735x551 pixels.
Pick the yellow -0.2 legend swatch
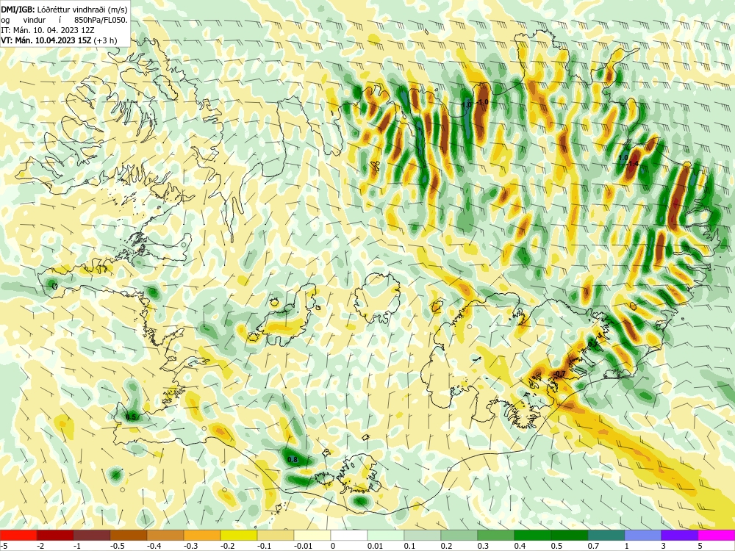[239, 535]
